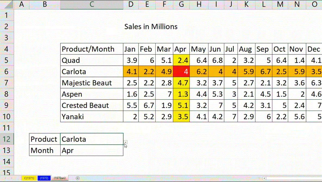322x182 pixels.
Task: Click the 'Dec' month header
Action: coord(314,49)
